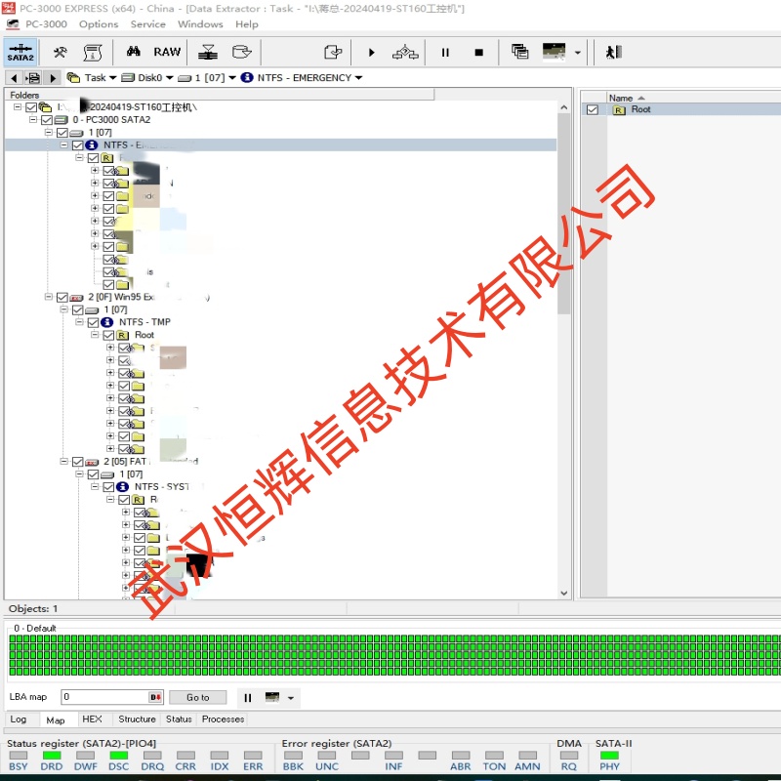Switch to the HEX tab
The width and height of the screenshot is (781, 781).
92,719
